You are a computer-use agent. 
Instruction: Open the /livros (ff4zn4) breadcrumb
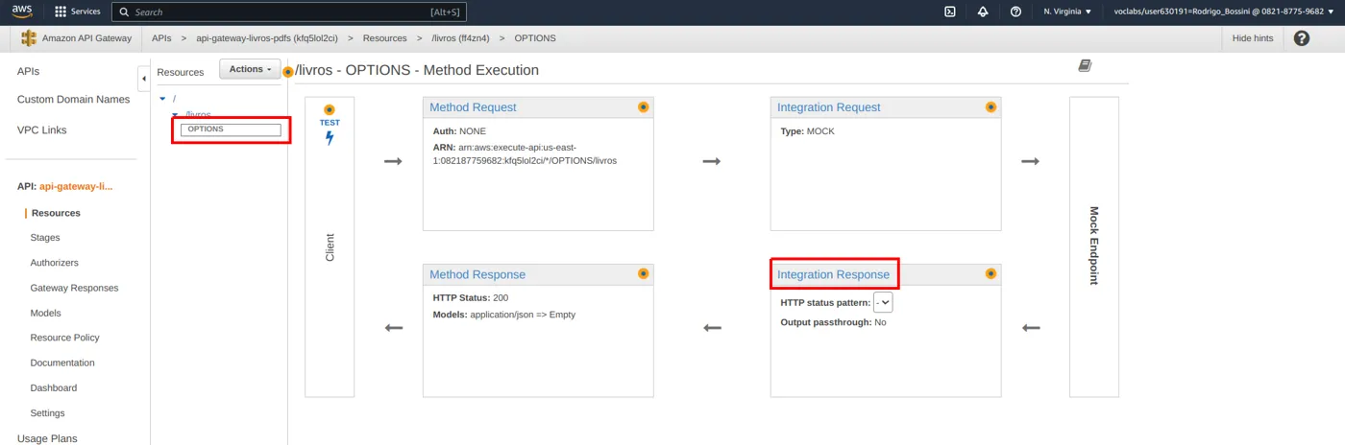(x=461, y=38)
